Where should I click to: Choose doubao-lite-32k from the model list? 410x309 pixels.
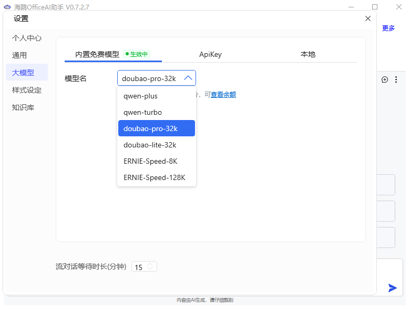coord(156,145)
